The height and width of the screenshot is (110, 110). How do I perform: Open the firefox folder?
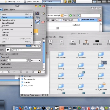coord(61,76)
